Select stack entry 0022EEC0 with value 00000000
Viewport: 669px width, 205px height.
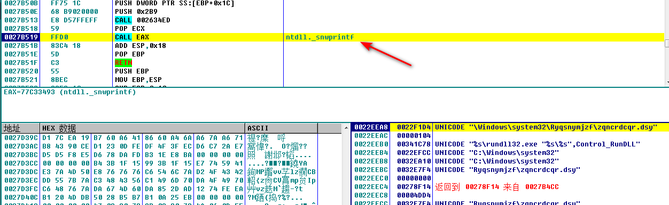click(509, 178)
